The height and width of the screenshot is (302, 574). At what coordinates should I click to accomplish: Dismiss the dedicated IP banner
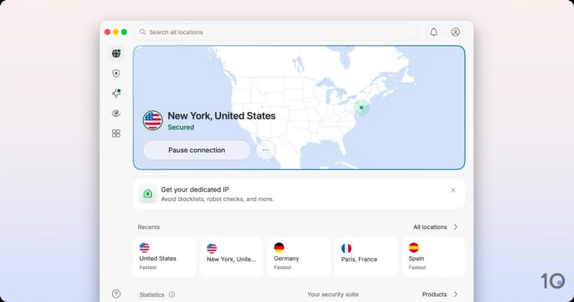[453, 191]
